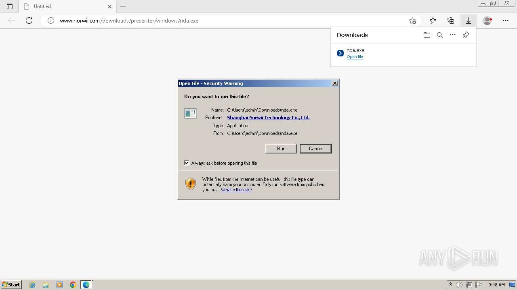Open media player taskbar icon

coord(59,285)
